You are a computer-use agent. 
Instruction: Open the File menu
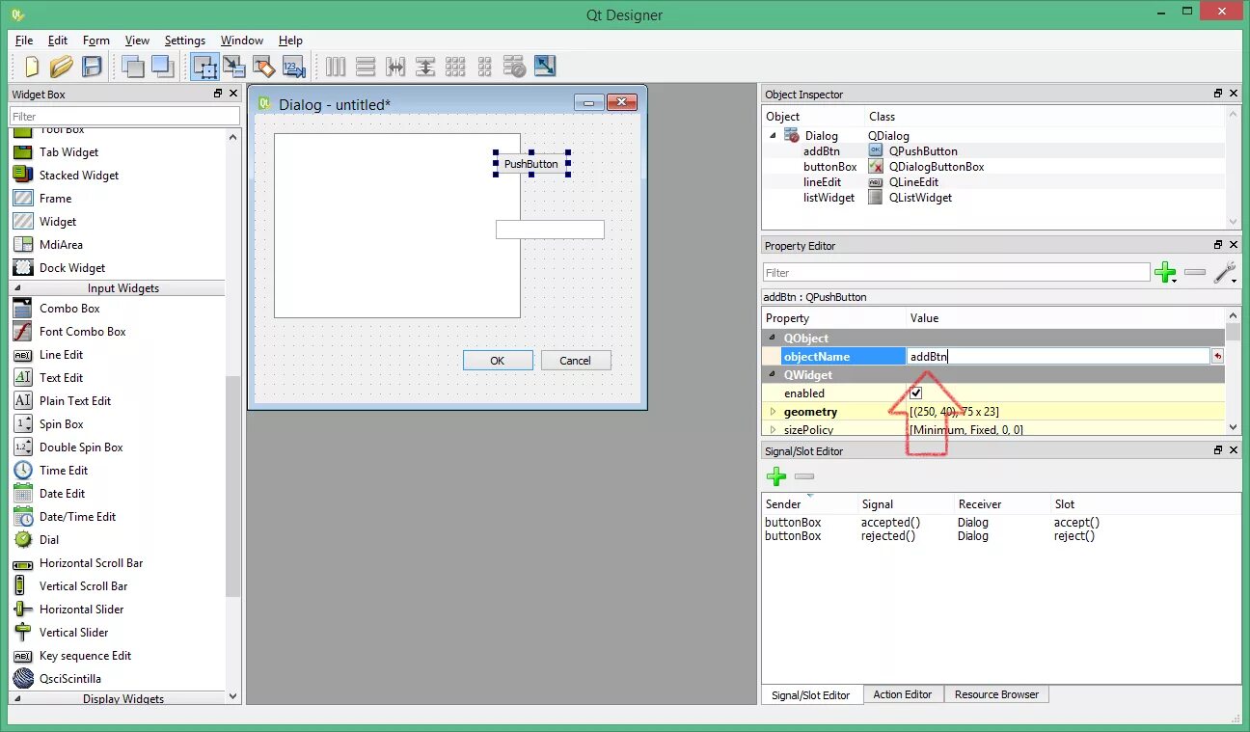24,41
